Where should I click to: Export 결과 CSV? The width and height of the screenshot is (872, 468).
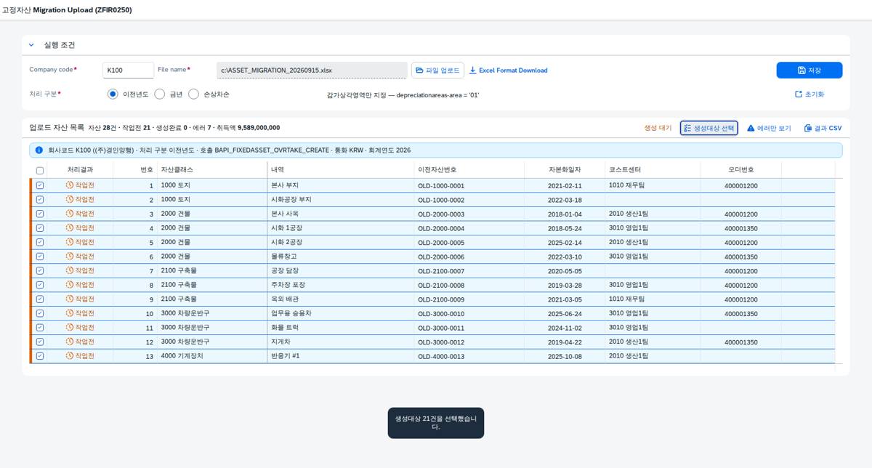[x=823, y=128]
